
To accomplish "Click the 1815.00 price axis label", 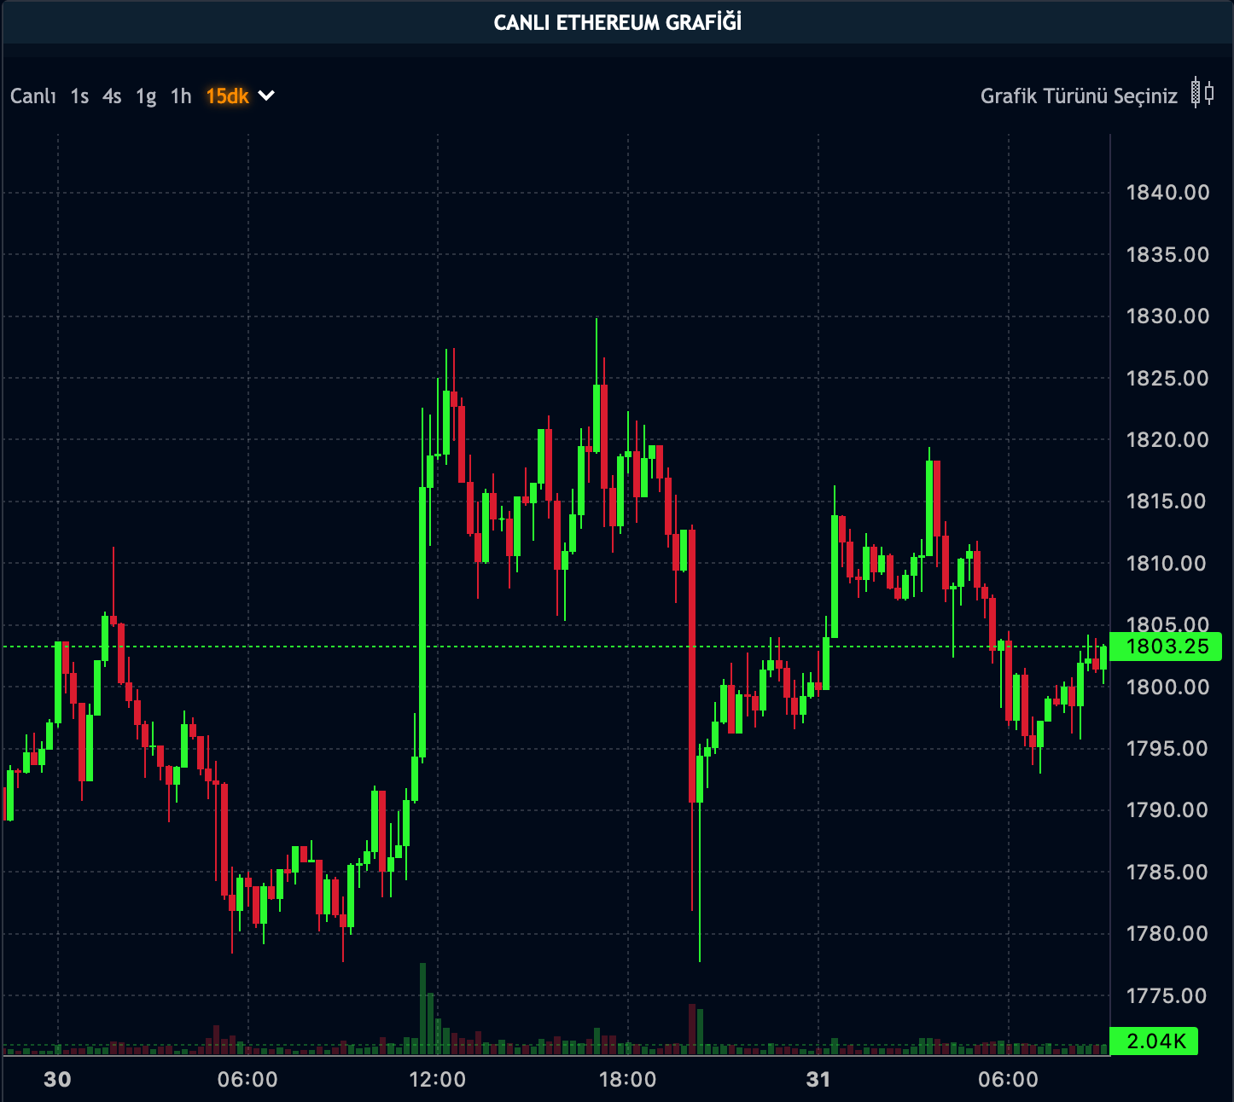I will tap(1167, 502).
